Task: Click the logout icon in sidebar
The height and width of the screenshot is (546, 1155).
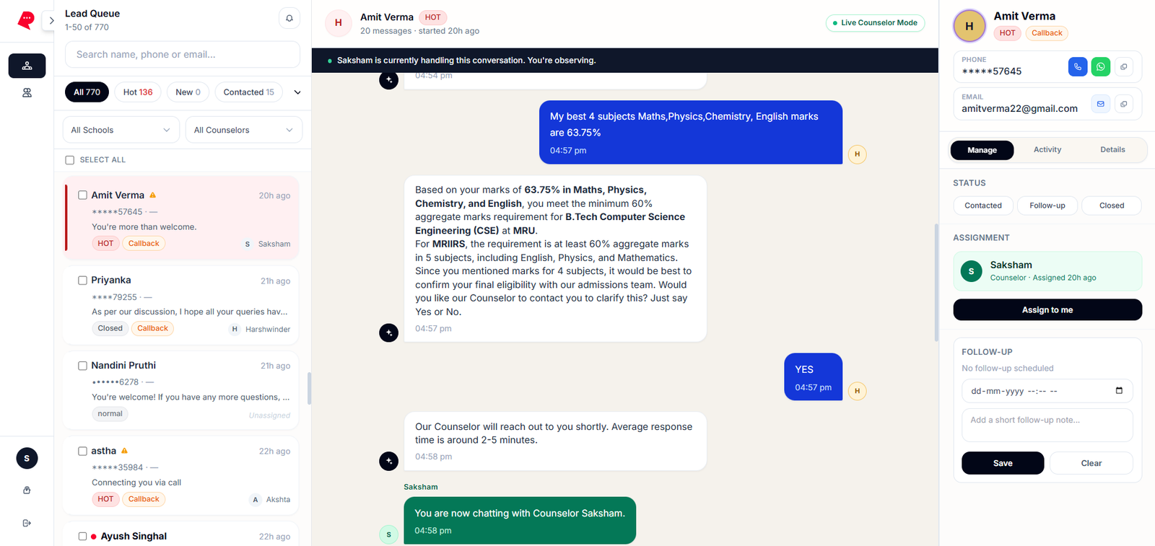Action: pos(27,523)
